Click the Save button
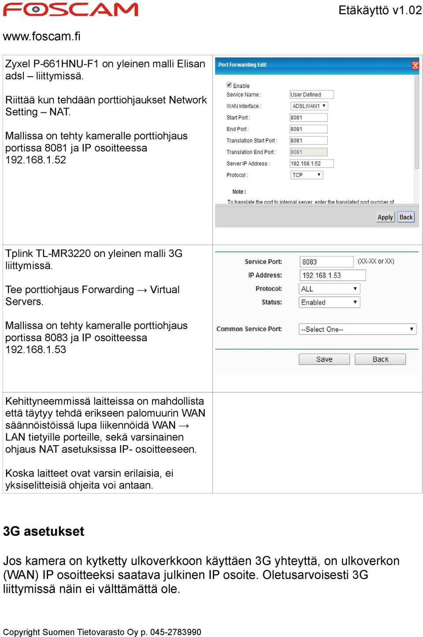This screenshot has width=423, height=637. pos(324,359)
